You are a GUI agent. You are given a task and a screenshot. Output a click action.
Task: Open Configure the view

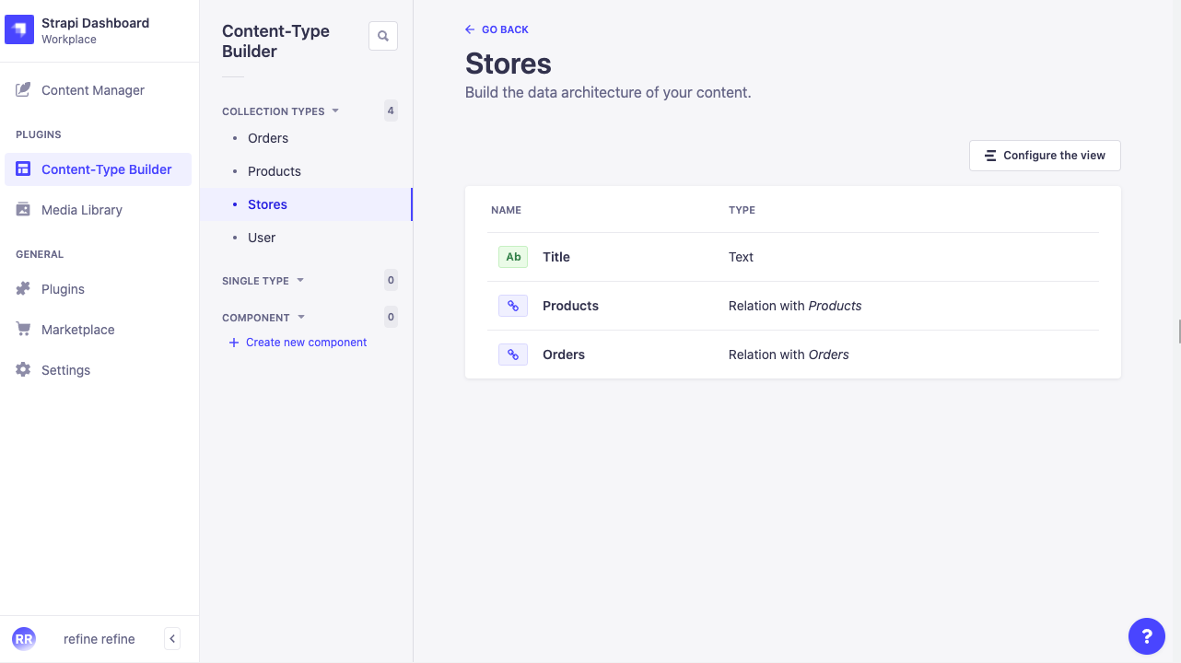pos(1044,156)
